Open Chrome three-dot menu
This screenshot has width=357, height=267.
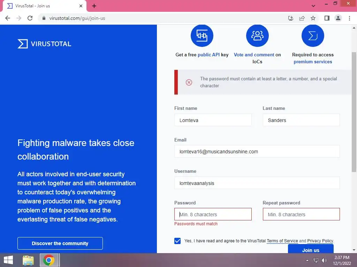tap(349, 18)
